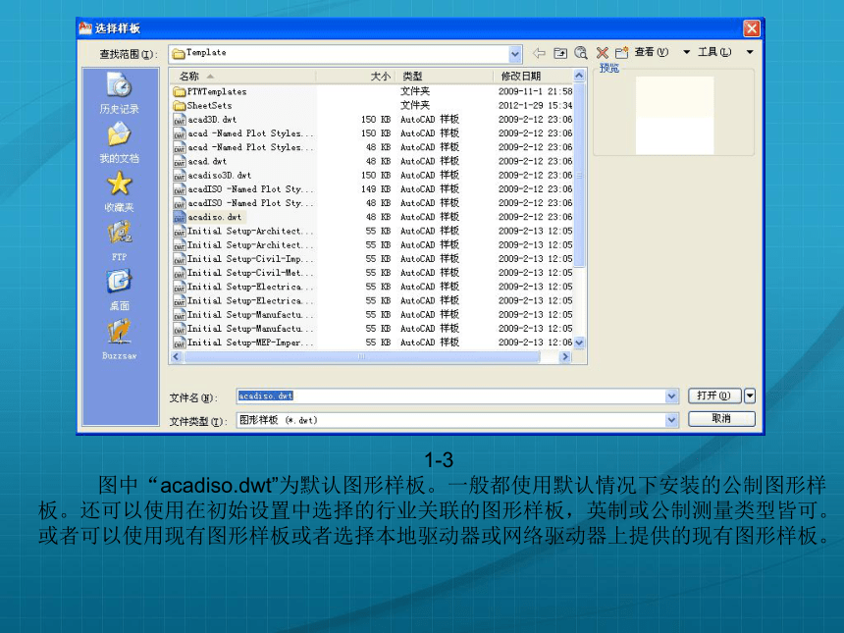This screenshot has height=633, width=844.
Task: Click the file list scroll up arrow
Action: coord(579,76)
